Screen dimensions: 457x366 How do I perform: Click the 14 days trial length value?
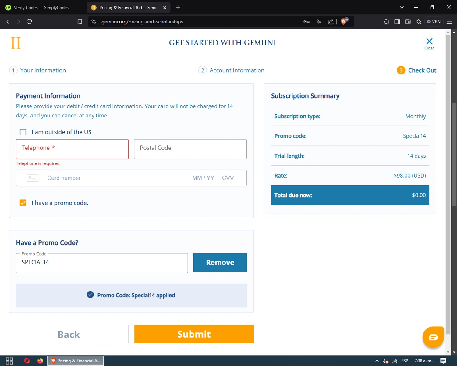(417, 156)
